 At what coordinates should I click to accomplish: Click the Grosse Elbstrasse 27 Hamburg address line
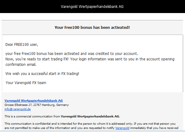click(37, 105)
